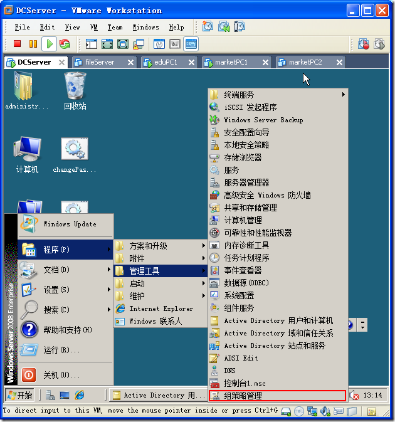
Task: Click the VMware network adapter status icon
Action: pyautogui.click(x=312, y=411)
